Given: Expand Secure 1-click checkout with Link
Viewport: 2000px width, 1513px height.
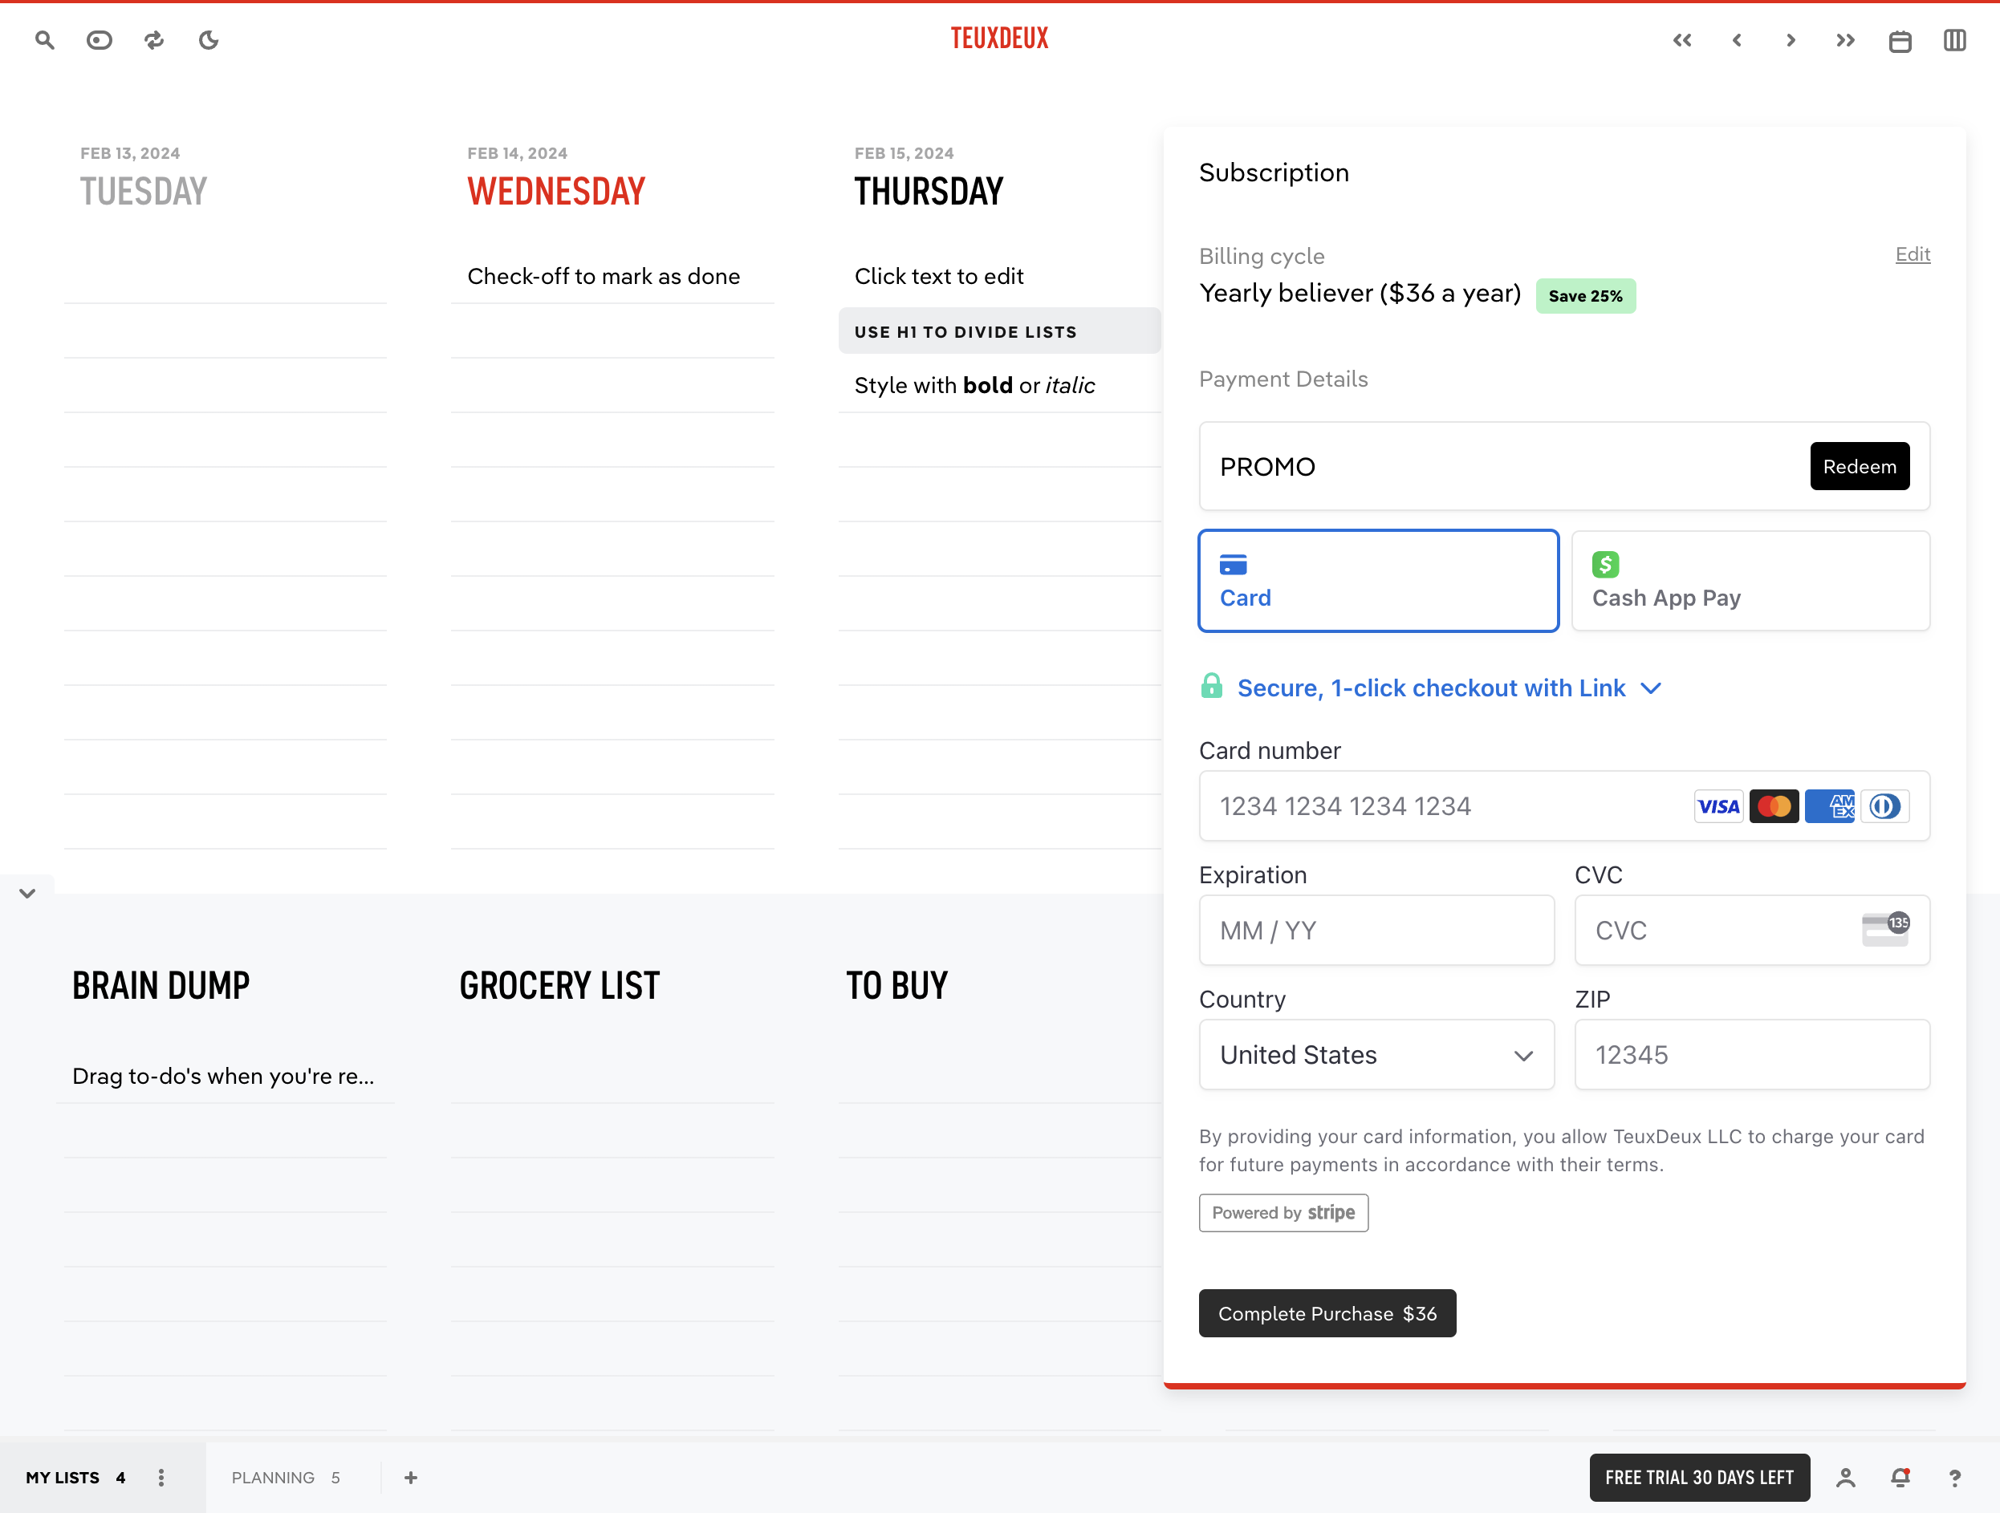Looking at the screenshot, I should (1431, 688).
